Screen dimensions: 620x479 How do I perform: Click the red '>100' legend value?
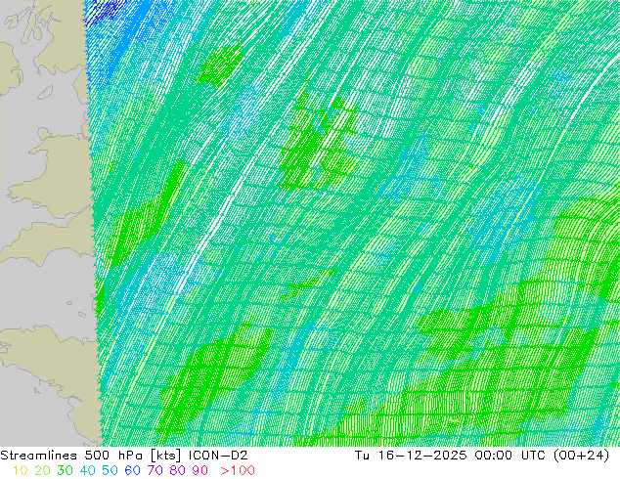pos(238,471)
